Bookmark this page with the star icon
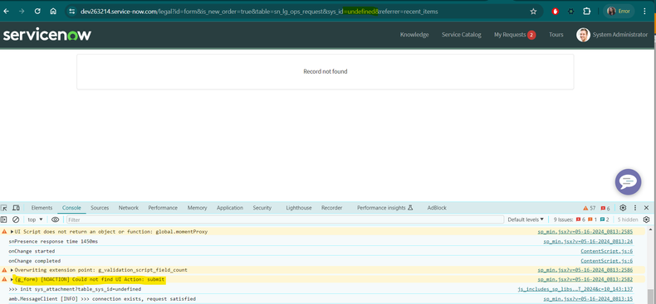 coord(533,12)
